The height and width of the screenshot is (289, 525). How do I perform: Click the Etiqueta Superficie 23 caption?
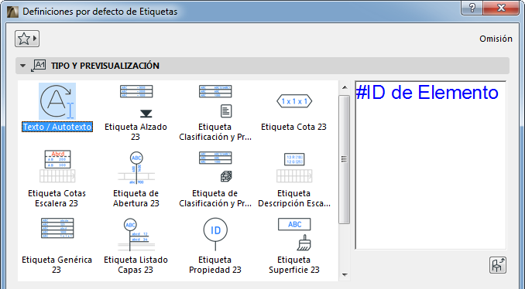[x=294, y=265]
